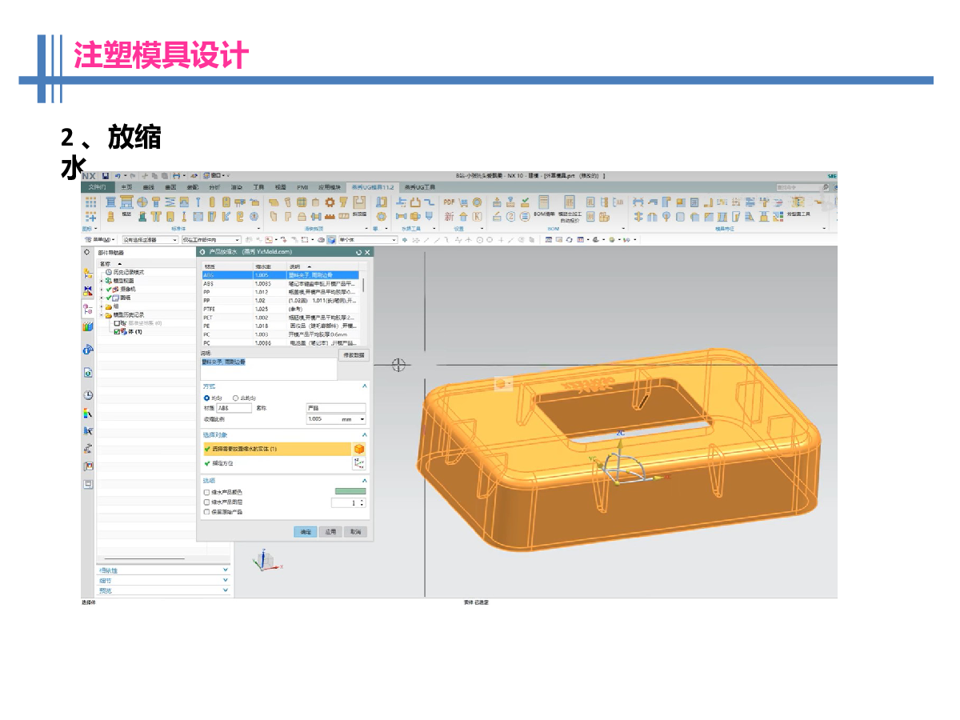Switch to the 主页 ribbon tab
The image size is (960, 720).
(126, 187)
